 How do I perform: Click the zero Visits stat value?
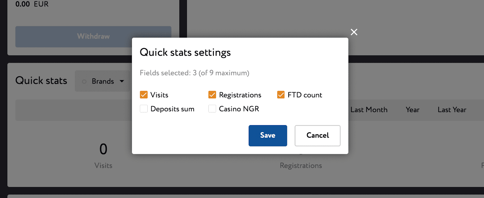103,149
